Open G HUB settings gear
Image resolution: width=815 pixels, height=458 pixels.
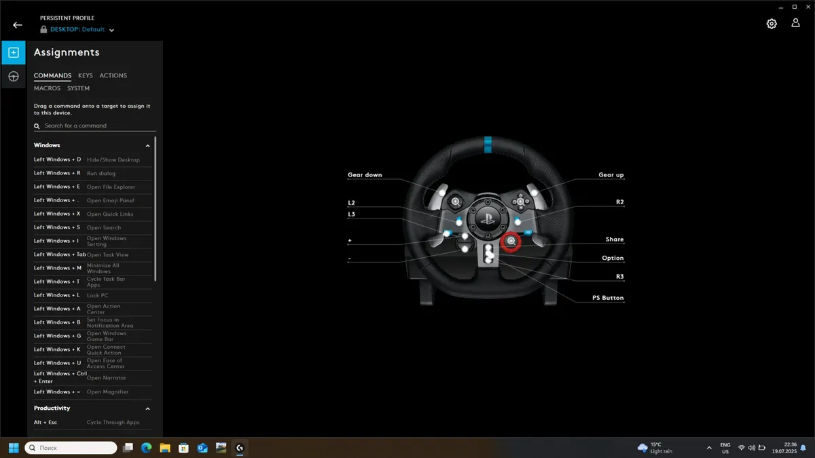tap(772, 24)
